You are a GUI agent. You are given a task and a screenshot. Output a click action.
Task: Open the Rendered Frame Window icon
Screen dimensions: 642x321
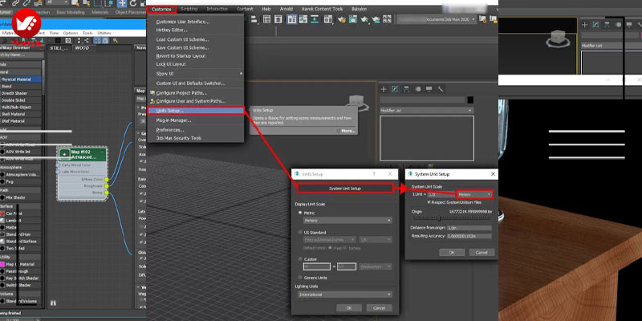point(353,19)
